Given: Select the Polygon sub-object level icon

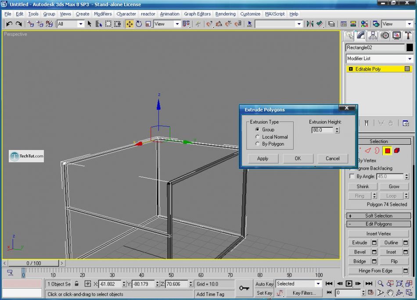Looking at the screenshot, I should pos(388,151).
